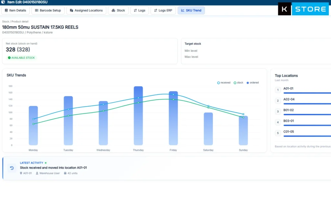
Task: Select the Wednesday ordered bar
Action: [x=103, y=123]
